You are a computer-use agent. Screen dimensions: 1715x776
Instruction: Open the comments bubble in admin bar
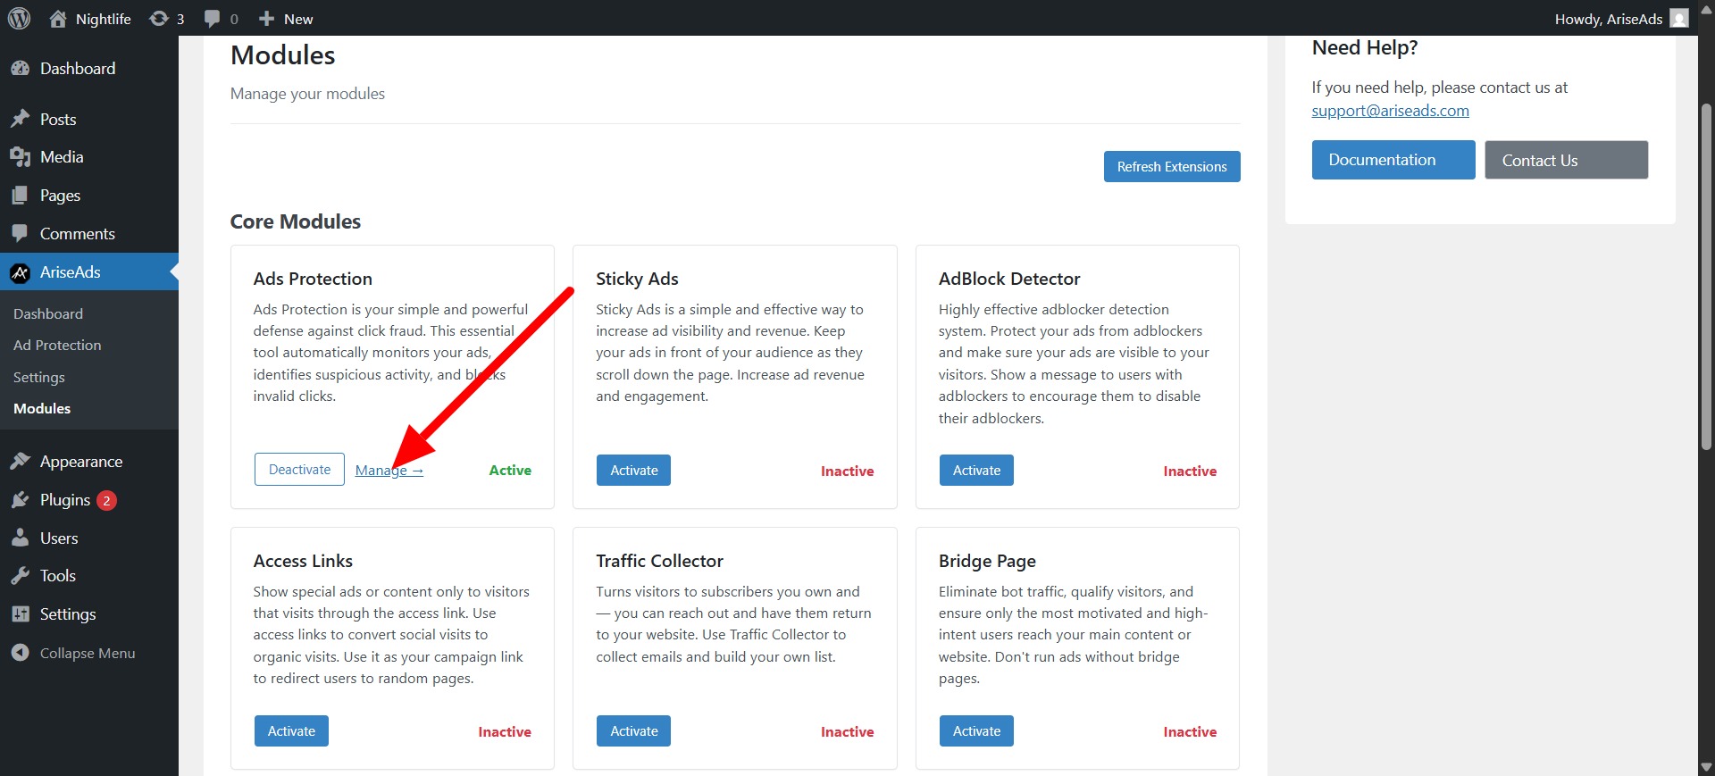212,18
